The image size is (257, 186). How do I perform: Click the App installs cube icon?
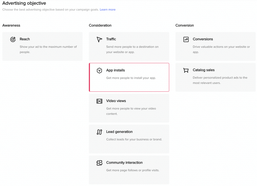click(x=100, y=70)
